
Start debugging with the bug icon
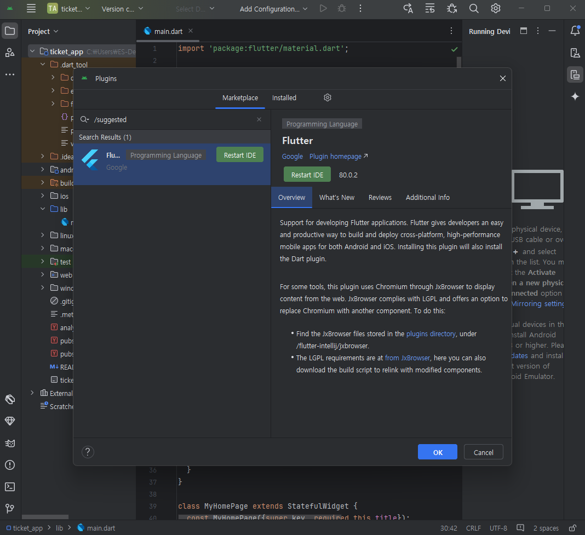tap(342, 9)
